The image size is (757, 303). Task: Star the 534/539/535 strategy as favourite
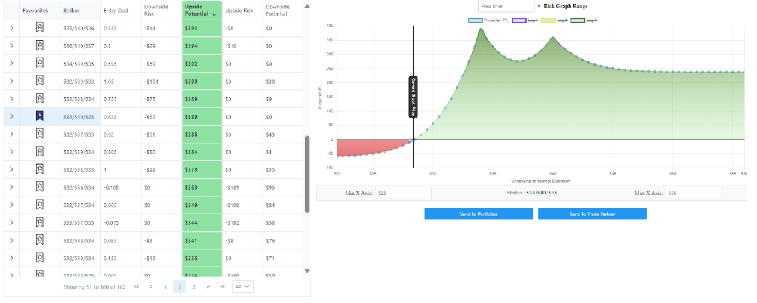(39, 63)
